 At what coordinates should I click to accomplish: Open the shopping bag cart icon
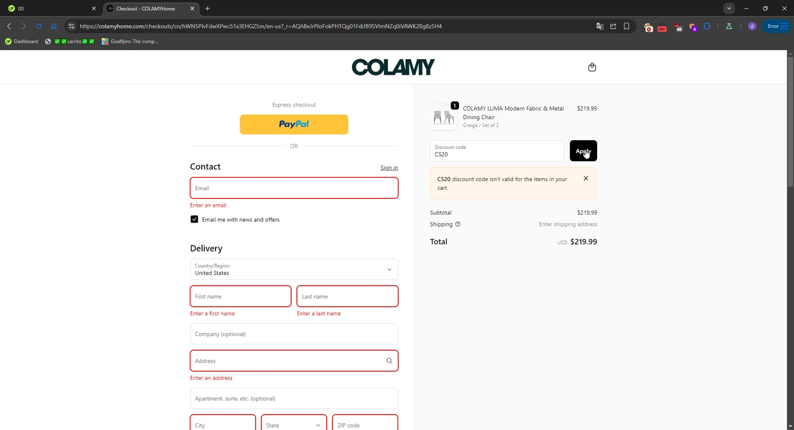[x=592, y=67]
